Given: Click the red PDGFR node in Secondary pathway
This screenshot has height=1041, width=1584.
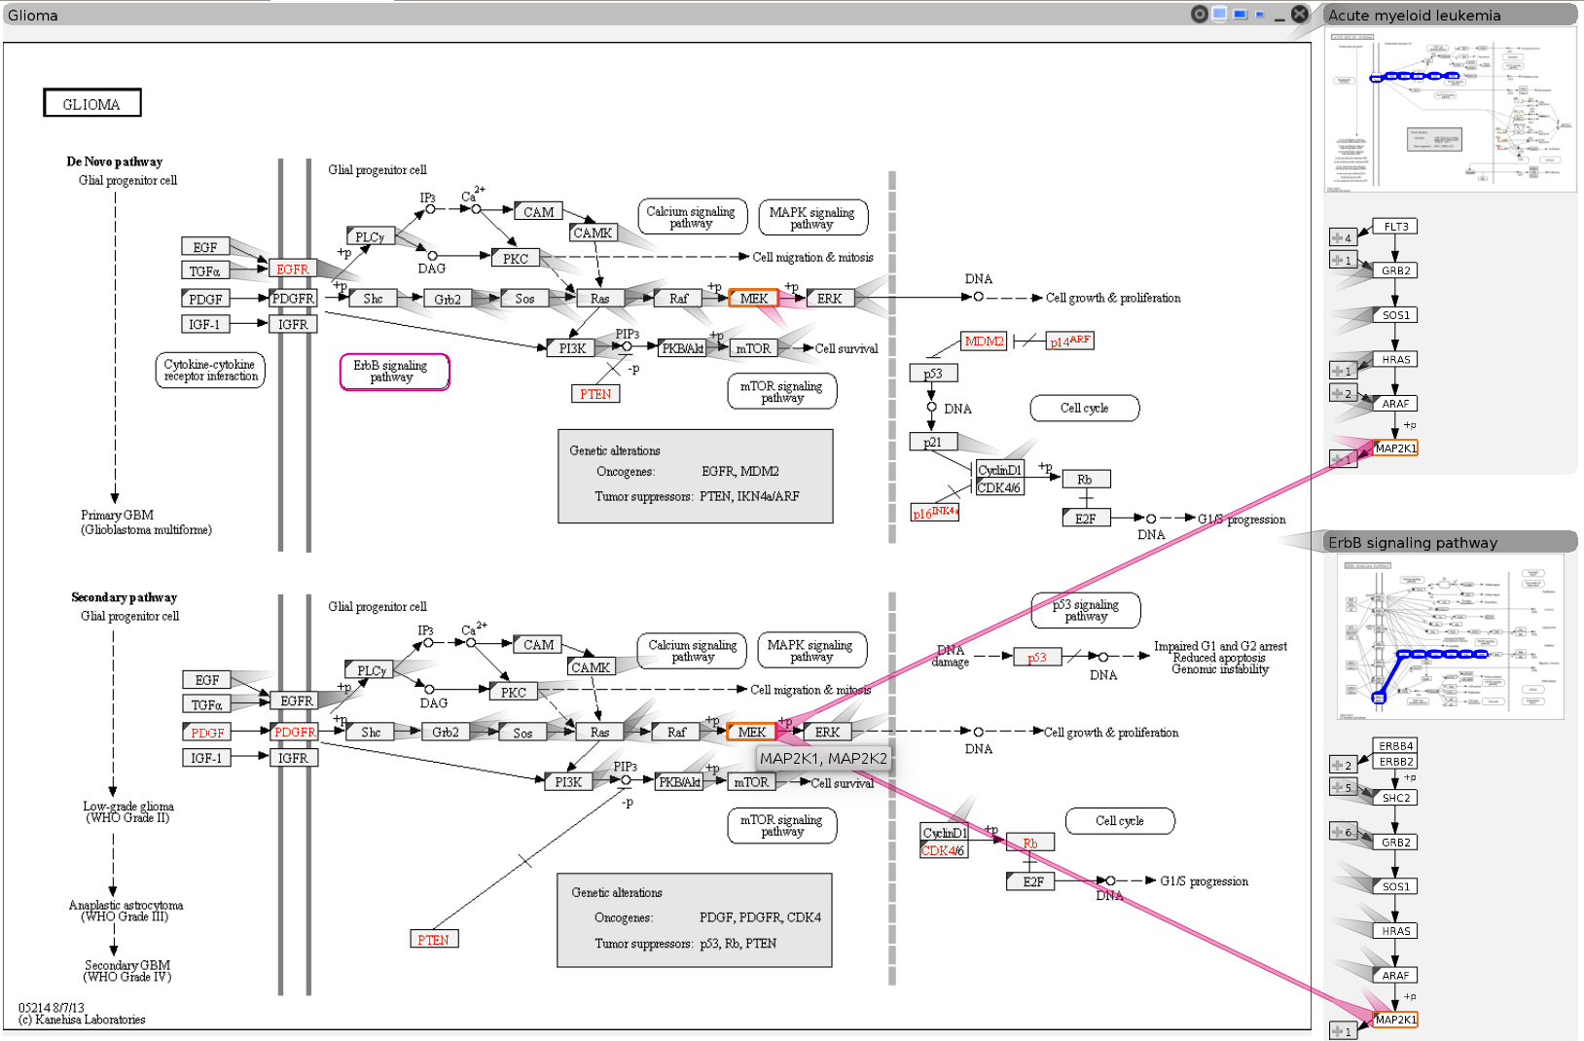Looking at the screenshot, I should pyautogui.click(x=294, y=732).
